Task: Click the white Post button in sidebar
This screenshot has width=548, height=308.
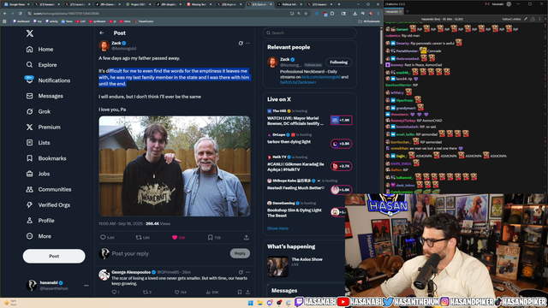Action: pyautogui.click(x=54, y=256)
